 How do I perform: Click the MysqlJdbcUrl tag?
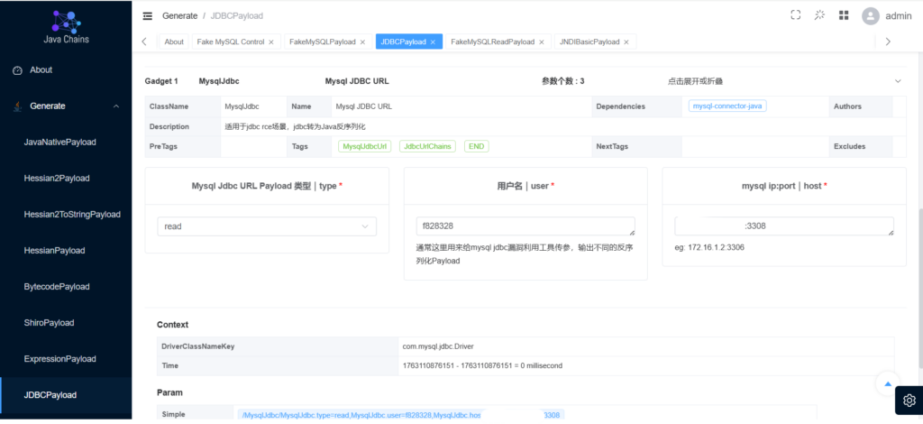click(365, 146)
